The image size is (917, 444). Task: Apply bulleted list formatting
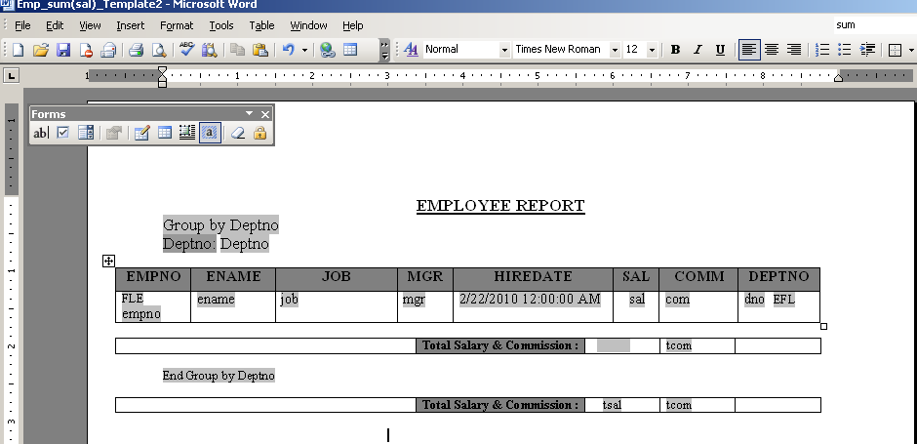coord(845,50)
